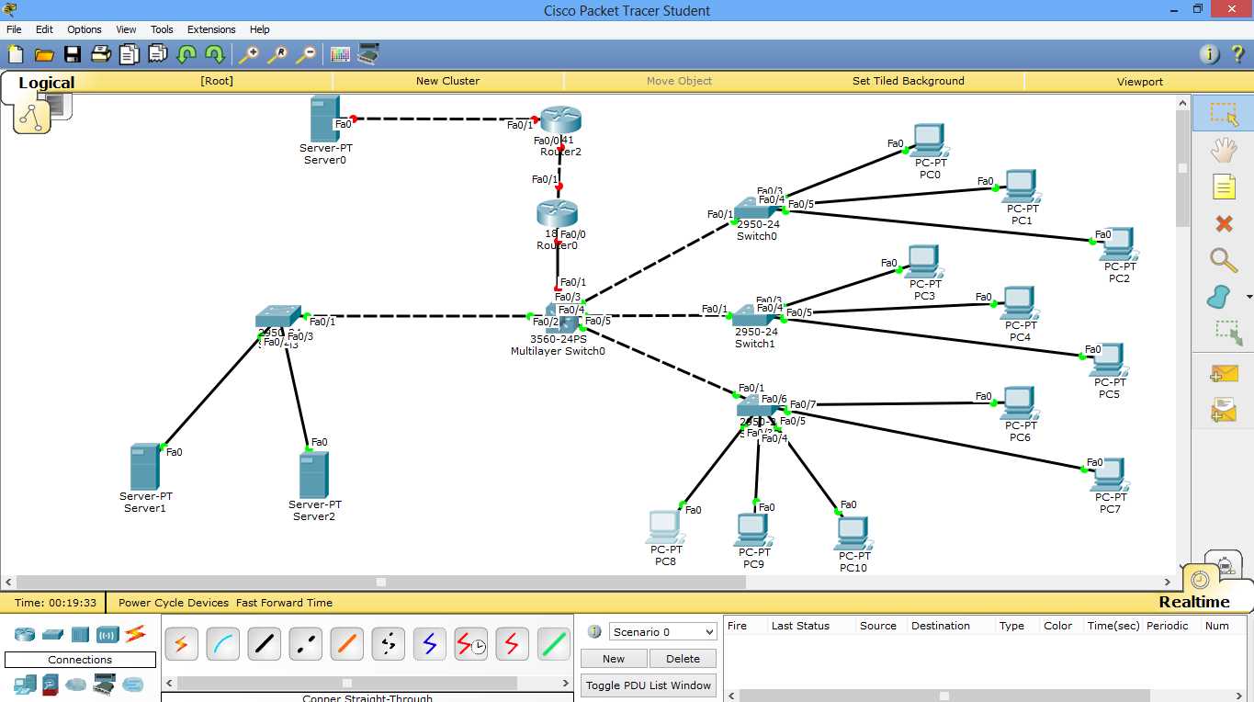Choose the Console cable
The width and height of the screenshot is (1254, 702).
[x=222, y=644]
